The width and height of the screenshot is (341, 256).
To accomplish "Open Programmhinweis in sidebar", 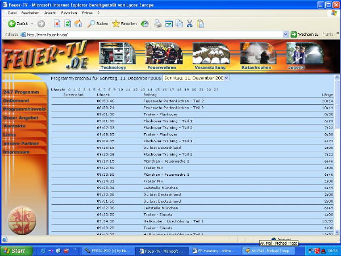I will coord(24,109).
